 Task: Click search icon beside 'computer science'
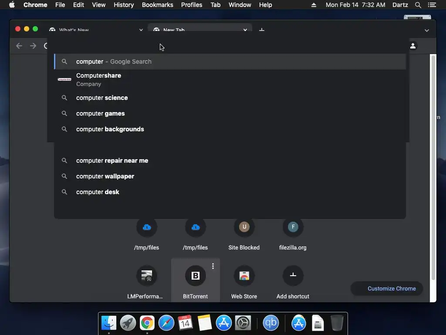pyautogui.click(x=64, y=98)
